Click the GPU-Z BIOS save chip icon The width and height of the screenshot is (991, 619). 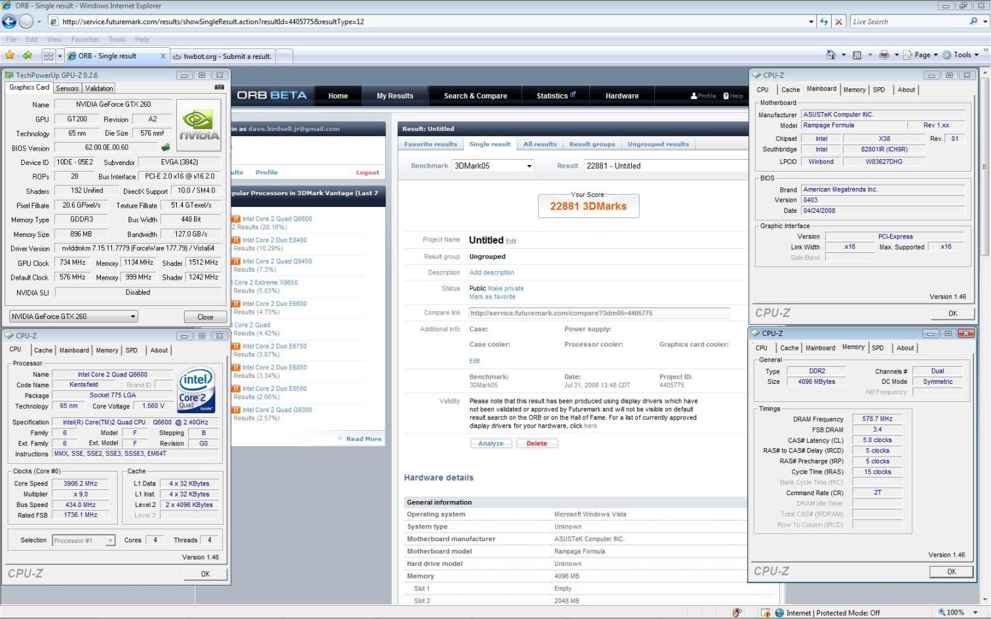point(166,147)
